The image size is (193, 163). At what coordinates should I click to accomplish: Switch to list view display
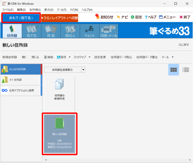[x=186, y=70]
